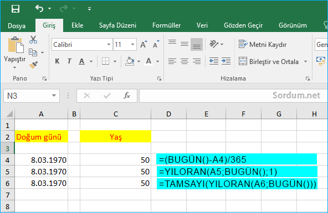
Task: Open the copy options dropdown arrow
Action: [x=43, y=52]
